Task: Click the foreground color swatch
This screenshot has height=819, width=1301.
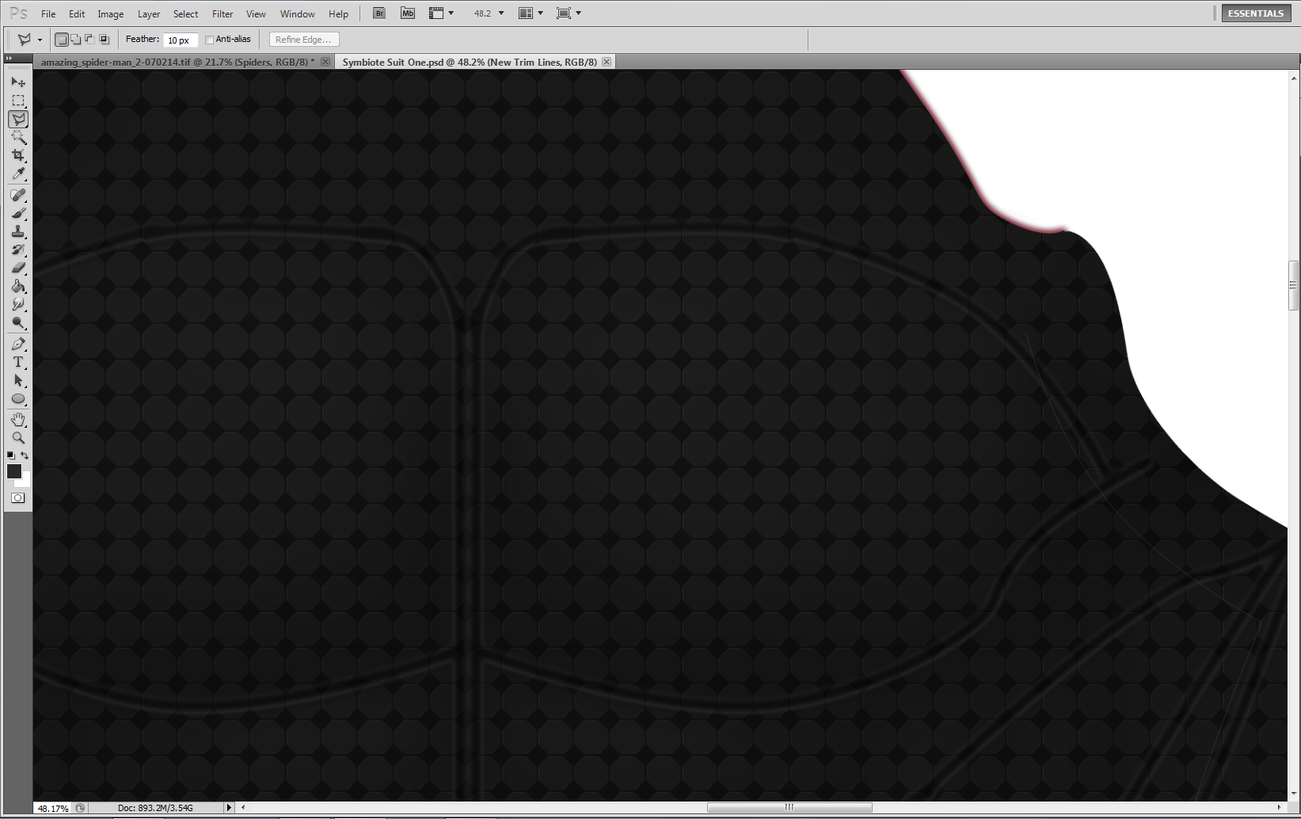Action: [13, 471]
